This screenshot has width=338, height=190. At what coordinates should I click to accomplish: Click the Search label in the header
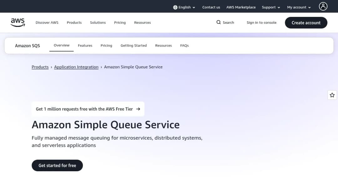228,22
